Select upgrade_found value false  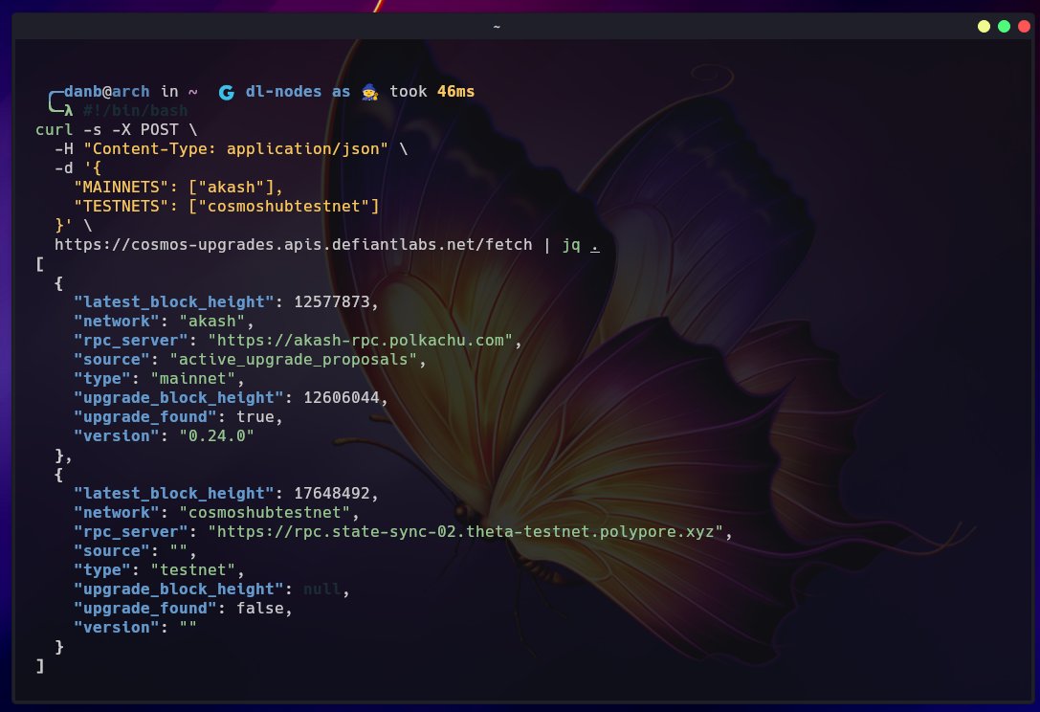[x=260, y=609]
